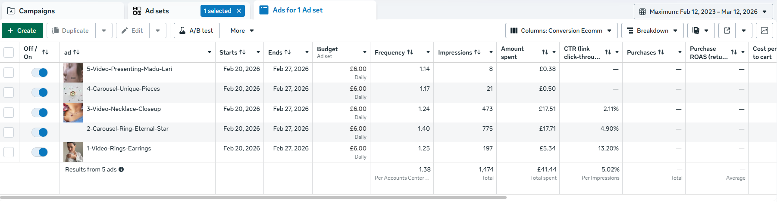Open the Reports icon dropdown
This screenshot has width=777, height=202.
[701, 31]
